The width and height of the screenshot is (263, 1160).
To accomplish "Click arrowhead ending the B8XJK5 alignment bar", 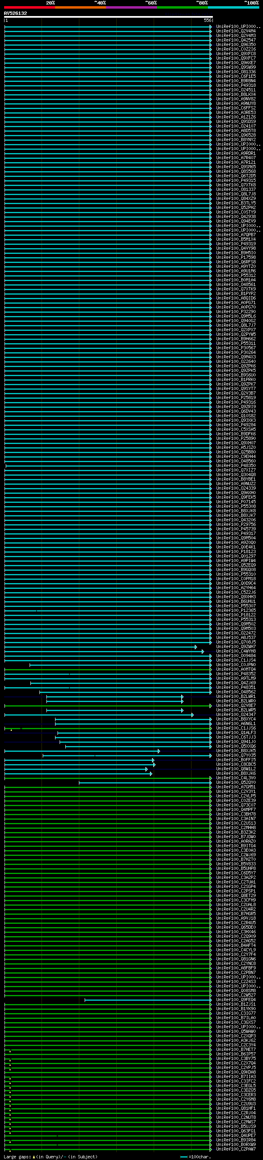I will point(159,751).
